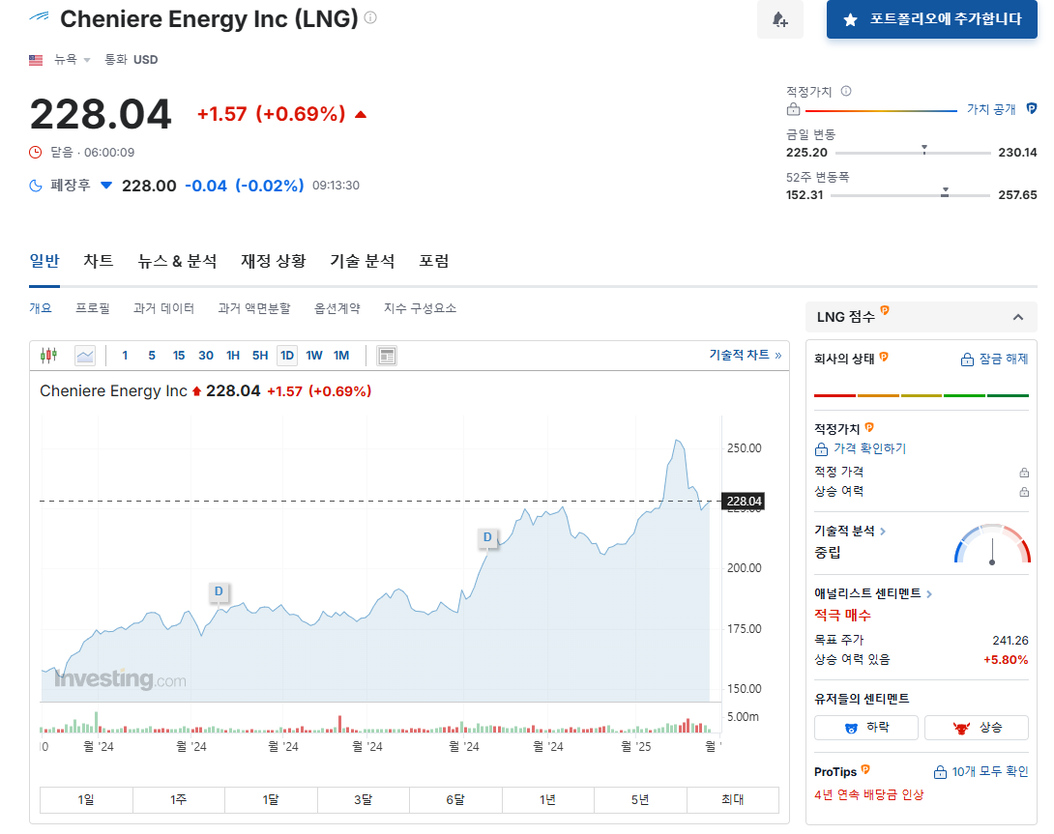Toggle the 1D timeframe on the chart

(x=286, y=355)
